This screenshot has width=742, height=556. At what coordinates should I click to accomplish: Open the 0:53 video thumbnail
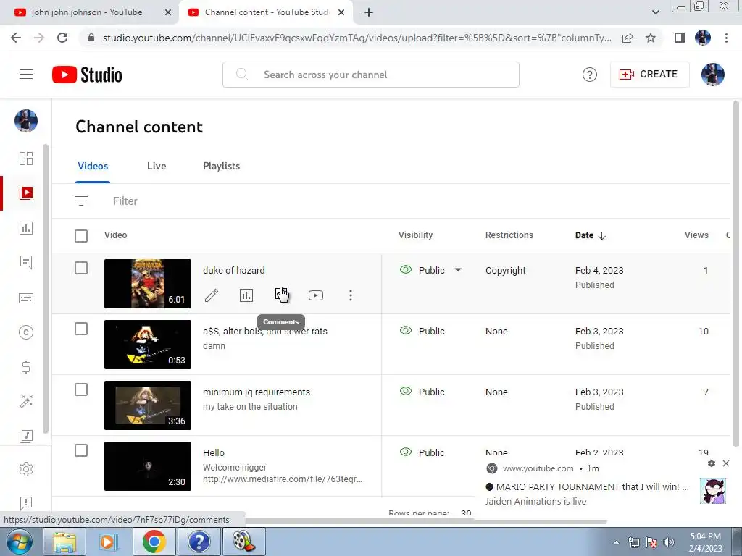click(148, 345)
